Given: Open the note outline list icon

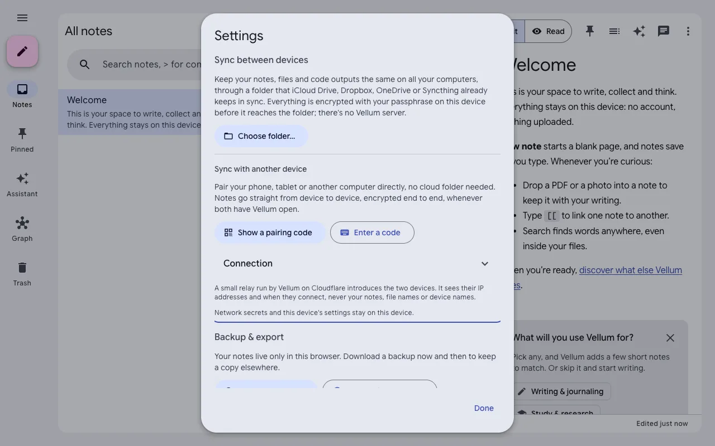Looking at the screenshot, I should pos(614,31).
